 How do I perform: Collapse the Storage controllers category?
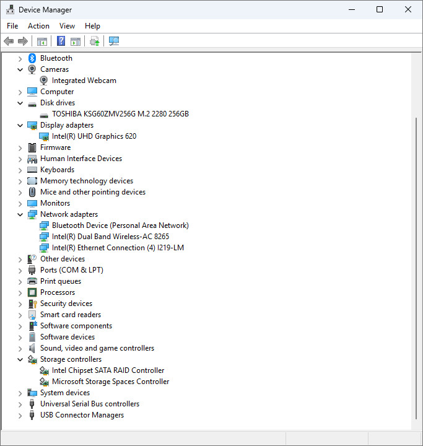pyautogui.click(x=20, y=359)
